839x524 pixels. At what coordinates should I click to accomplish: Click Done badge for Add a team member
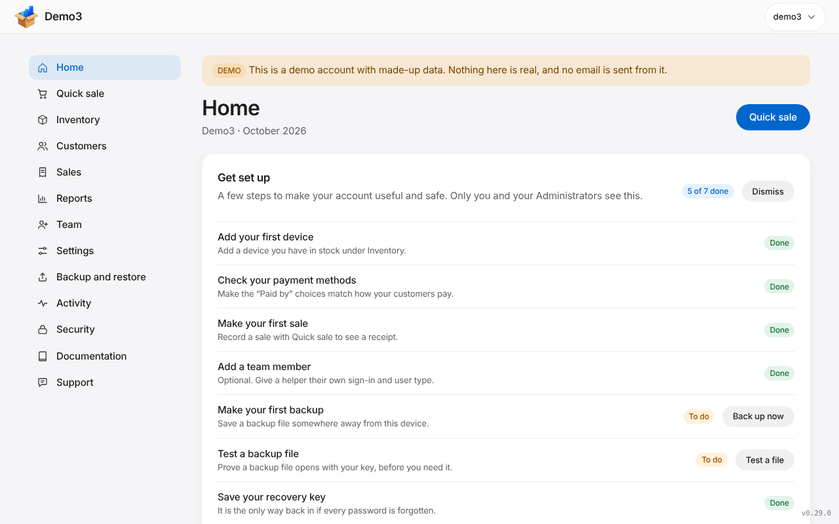click(x=779, y=373)
